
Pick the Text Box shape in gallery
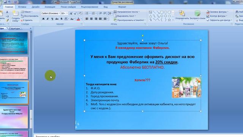(150, 12)
